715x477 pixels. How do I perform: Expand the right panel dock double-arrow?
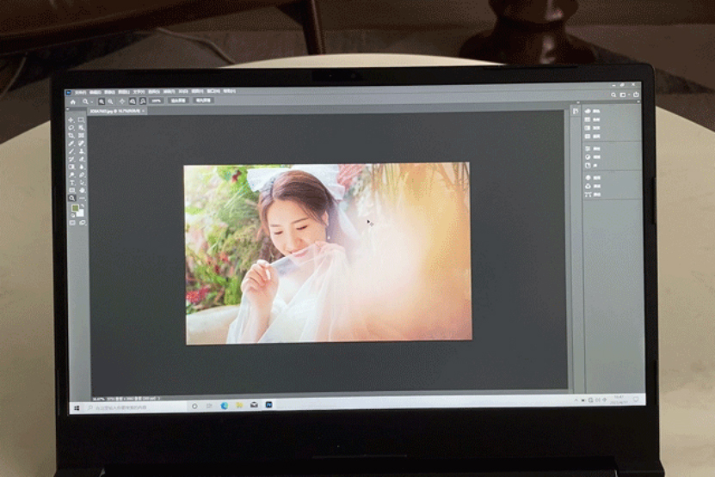point(638,101)
